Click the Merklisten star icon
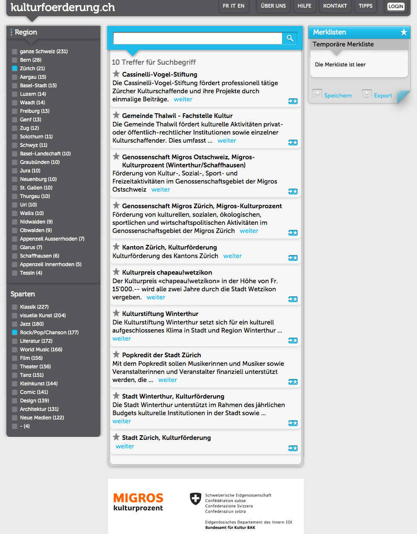 [404, 32]
